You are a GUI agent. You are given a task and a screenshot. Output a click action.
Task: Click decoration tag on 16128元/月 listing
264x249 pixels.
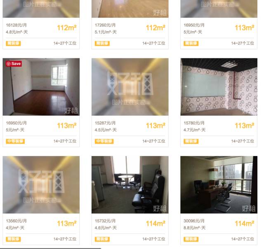[x=13, y=43]
